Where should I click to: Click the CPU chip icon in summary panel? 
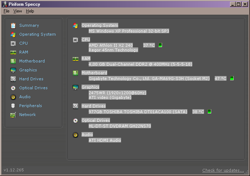tap(75, 40)
